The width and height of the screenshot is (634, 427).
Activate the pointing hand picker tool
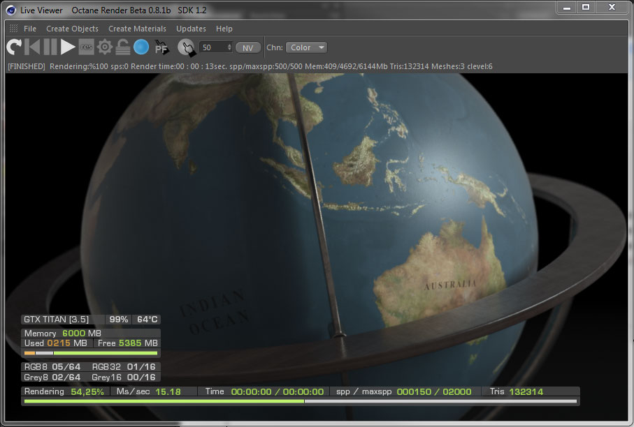coord(187,47)
